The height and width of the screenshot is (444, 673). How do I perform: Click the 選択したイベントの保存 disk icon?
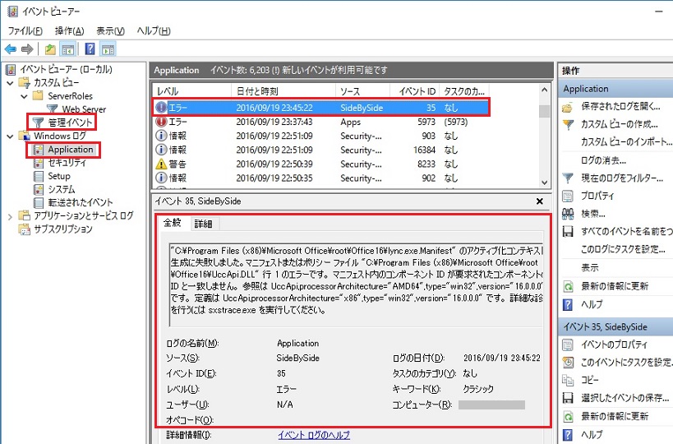568,399
